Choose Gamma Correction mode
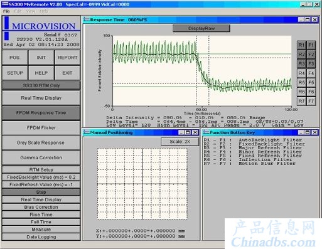This screenshot has width=322, height=249. point(41,157)
